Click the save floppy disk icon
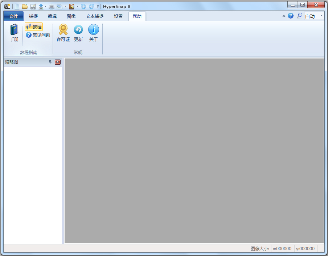 [33, 7]
